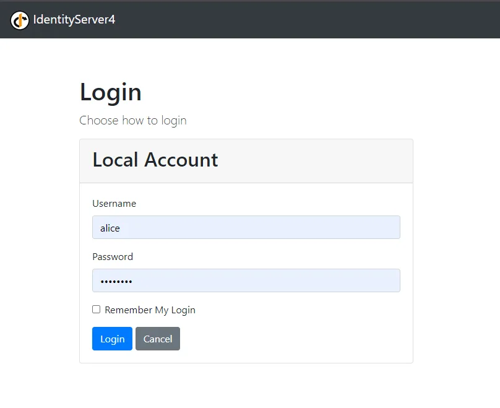Image resolution: width=500 pixels, height=408 pixels.
Task: Click the IdentityServer4 logo icon
Action: [20, 20]
